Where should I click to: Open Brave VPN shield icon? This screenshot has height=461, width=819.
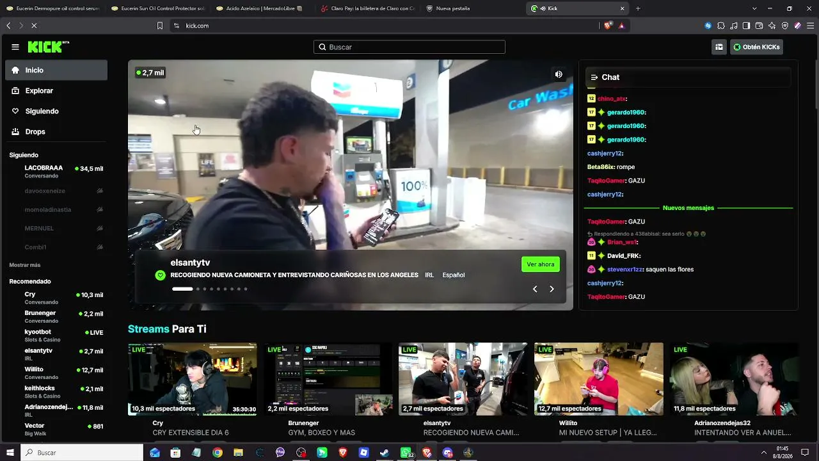[x=785, y=26]
